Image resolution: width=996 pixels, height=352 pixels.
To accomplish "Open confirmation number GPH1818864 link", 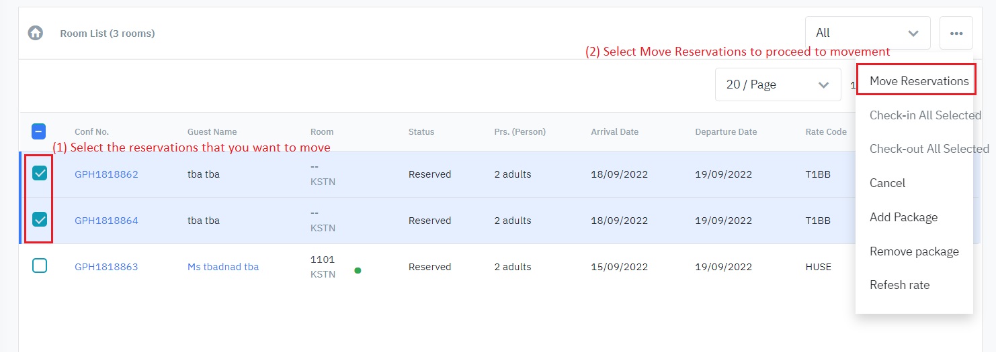I will point(106,221).
